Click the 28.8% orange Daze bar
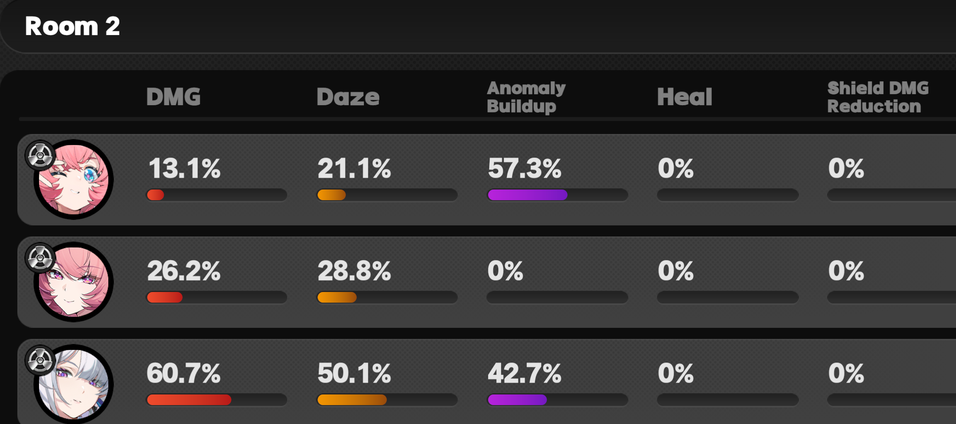The image size is (956, 424). pyautogui.click(x=387, y=297)
